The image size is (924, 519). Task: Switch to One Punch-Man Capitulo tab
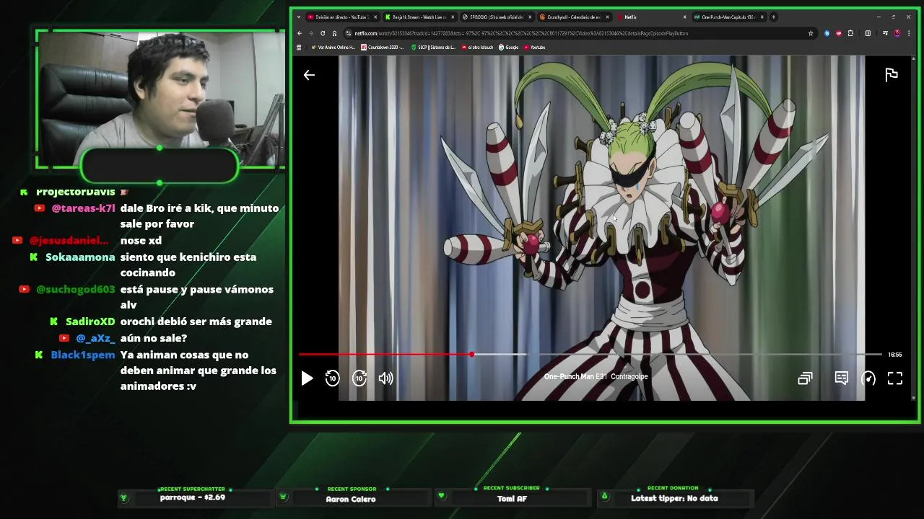pyautogui.click(x=728, y=17)
